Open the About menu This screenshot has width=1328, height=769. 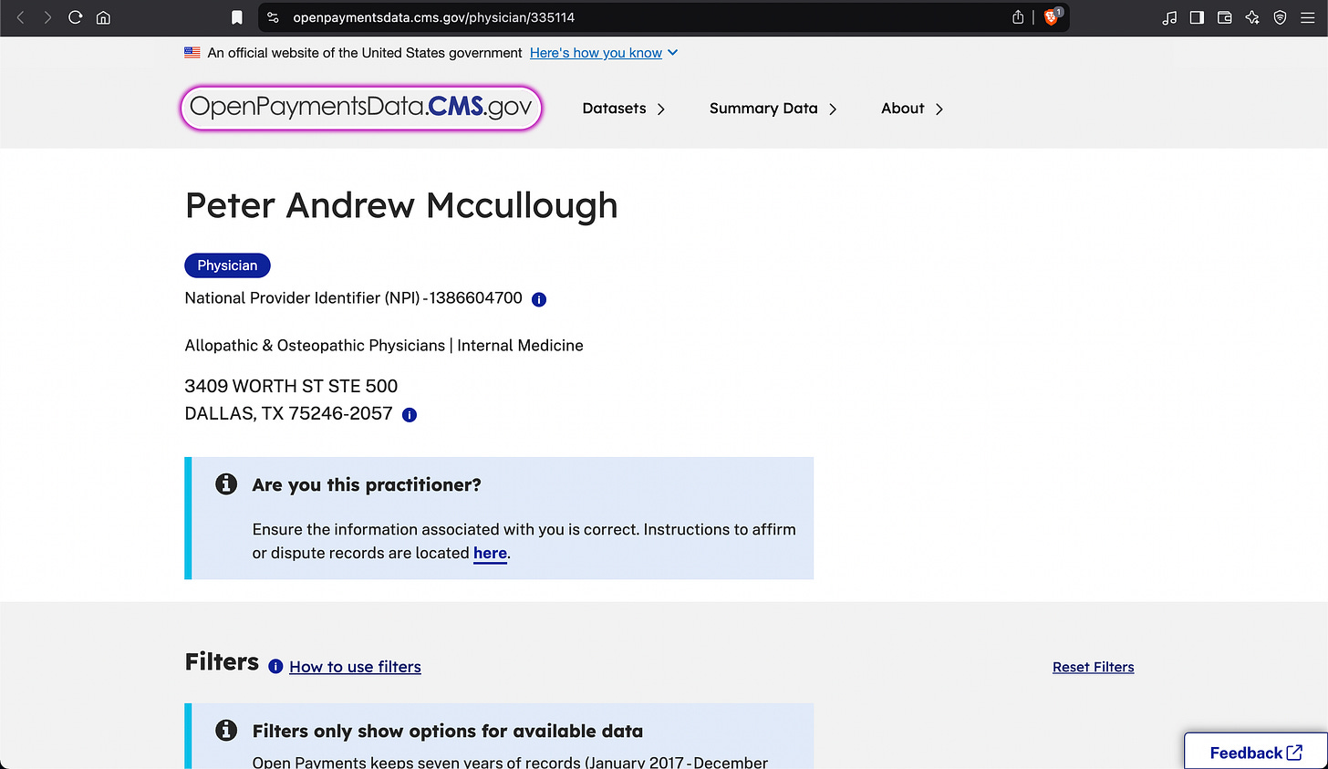(x=903, y=109)
